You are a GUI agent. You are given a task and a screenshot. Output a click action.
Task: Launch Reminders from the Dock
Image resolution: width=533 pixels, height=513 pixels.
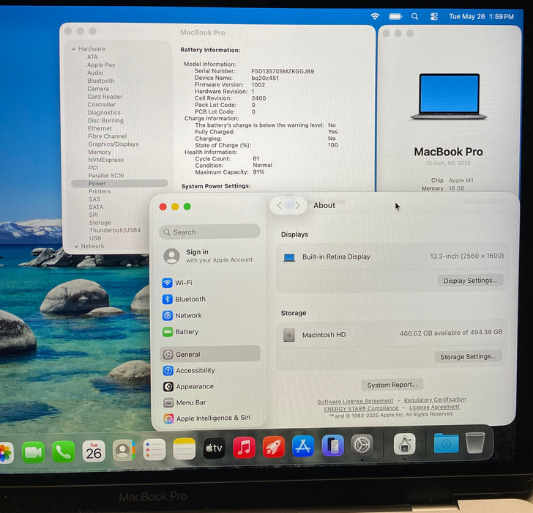coord(154,450)
